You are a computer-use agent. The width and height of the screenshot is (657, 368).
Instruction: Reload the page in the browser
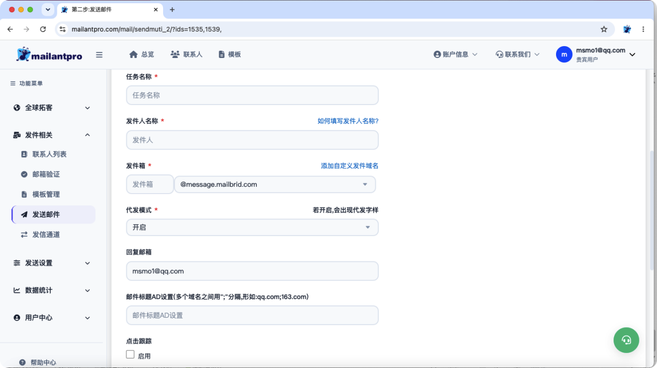click(43, 30)
